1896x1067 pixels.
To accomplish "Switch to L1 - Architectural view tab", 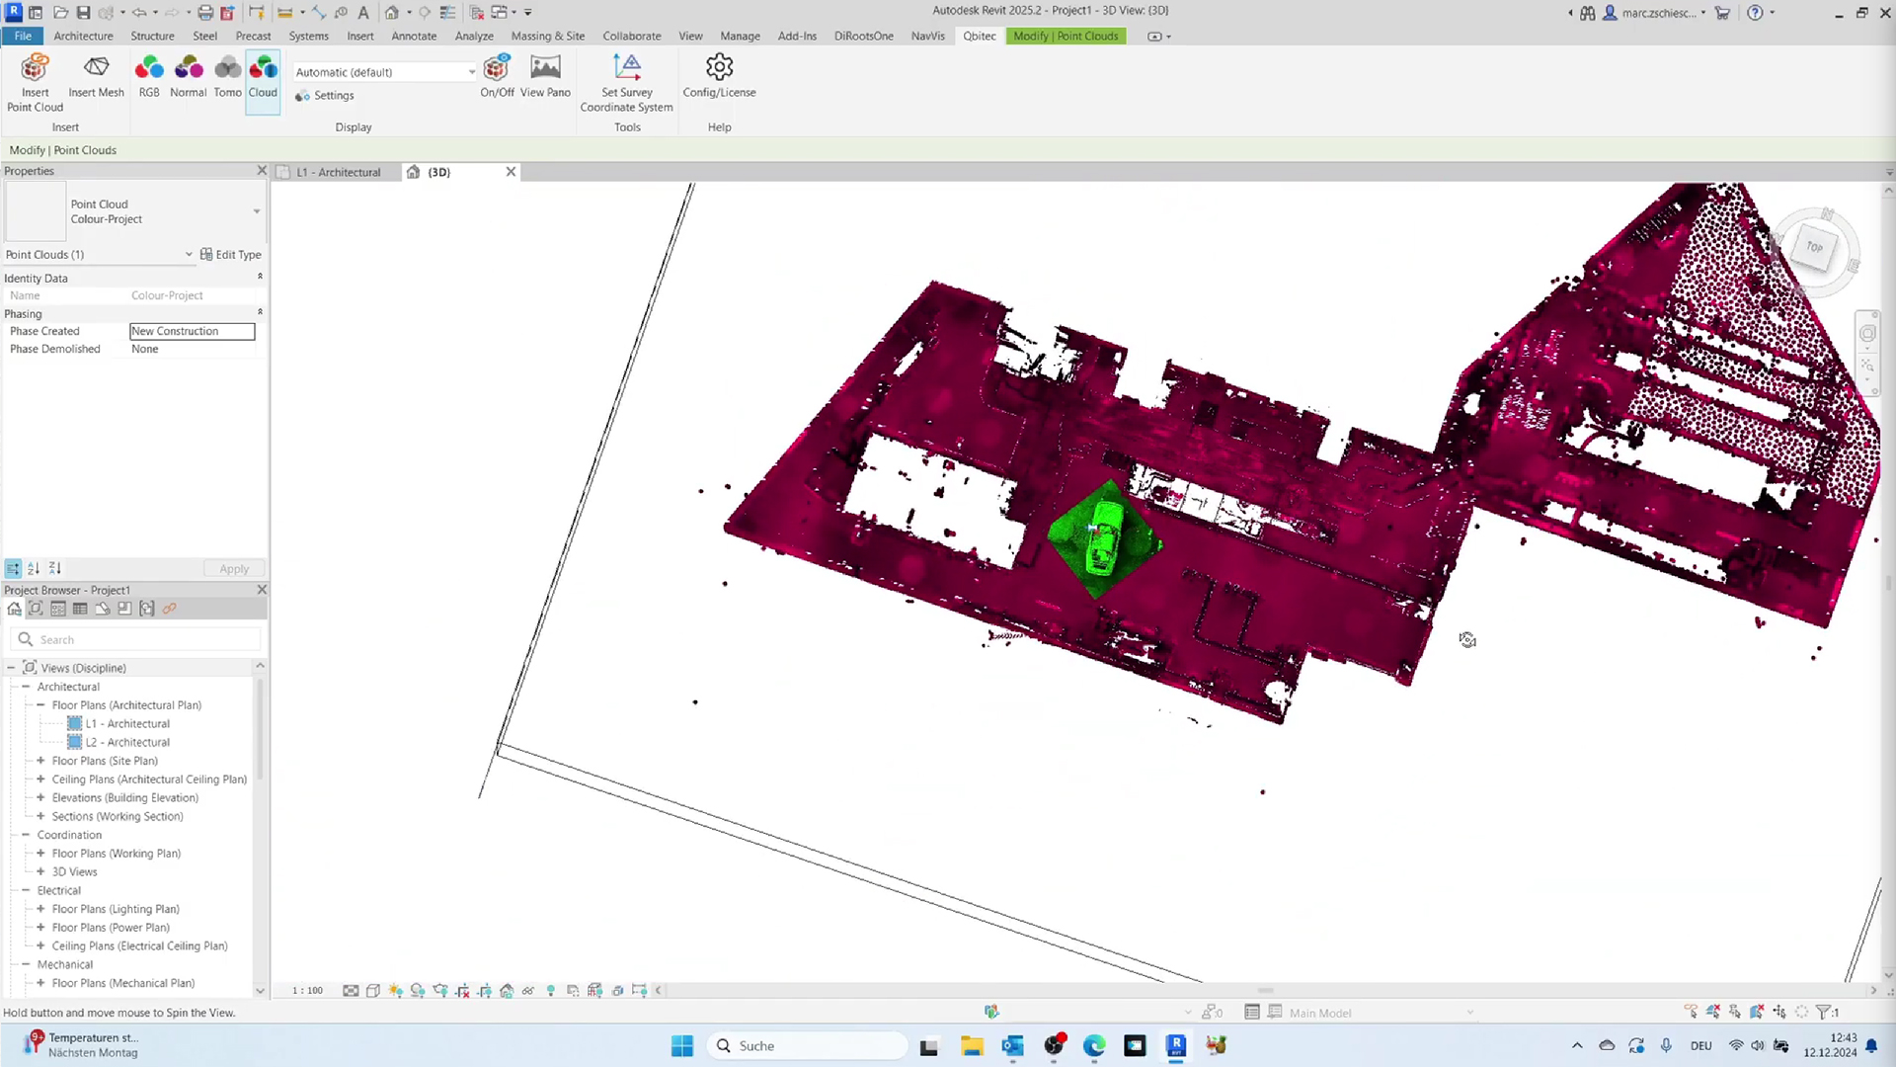I will 338,172.
